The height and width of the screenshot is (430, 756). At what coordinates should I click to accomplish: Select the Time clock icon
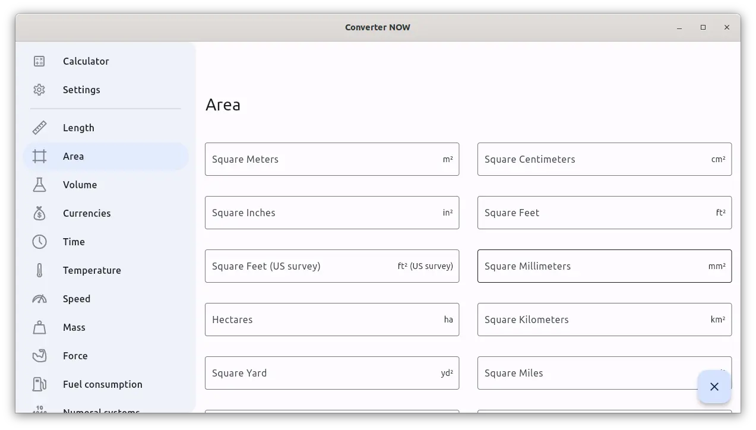[x=39, y=242]
